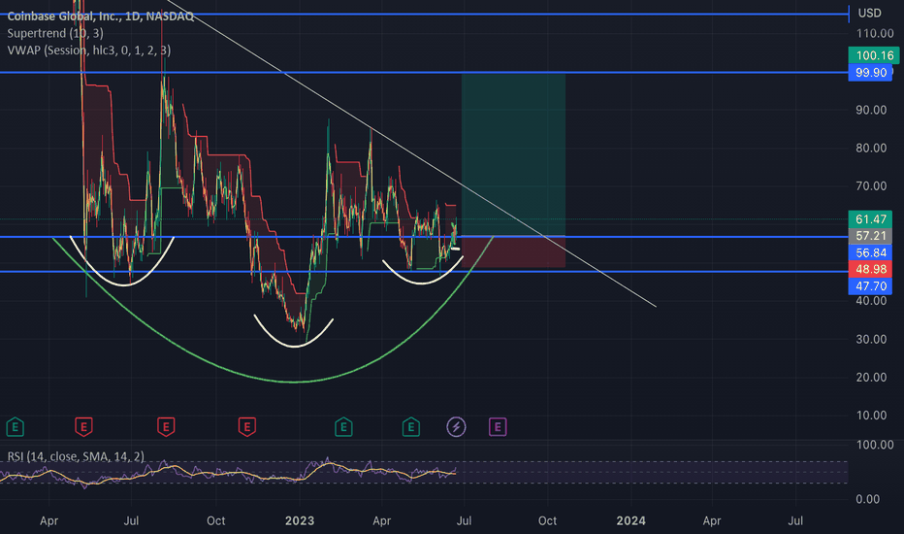Viewport: 904px width, 534px height.
Task: Click the purple upcoming earnings E marker
Action: coord(498,427)
